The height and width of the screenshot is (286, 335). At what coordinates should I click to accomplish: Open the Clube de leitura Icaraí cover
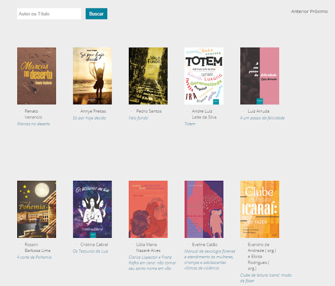(x=260, y=210)
